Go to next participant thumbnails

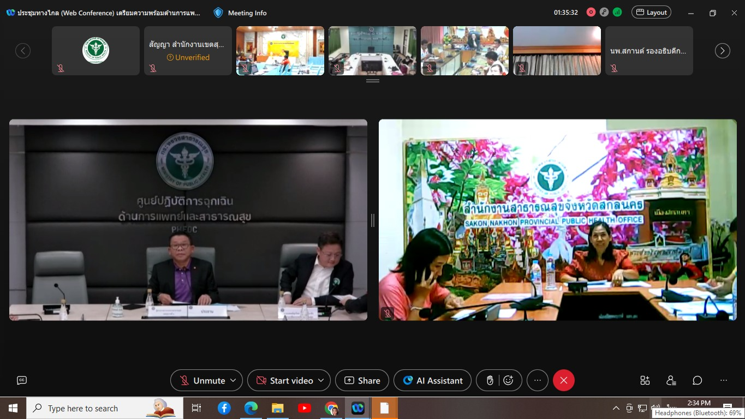point(723,51)
